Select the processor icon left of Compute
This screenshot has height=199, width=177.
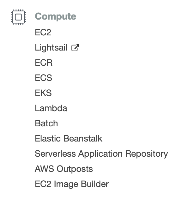(18, 17)
